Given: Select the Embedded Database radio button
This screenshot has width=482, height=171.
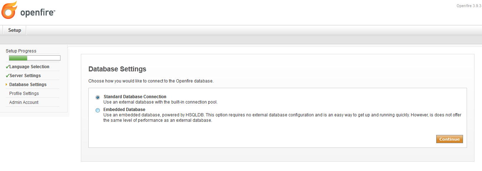Looking at the screenshot, I should [x=98, y=110].
